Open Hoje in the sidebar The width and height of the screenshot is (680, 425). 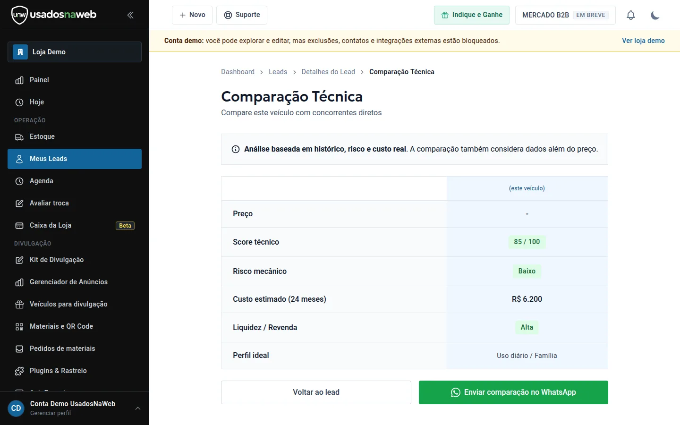point(75,102)
